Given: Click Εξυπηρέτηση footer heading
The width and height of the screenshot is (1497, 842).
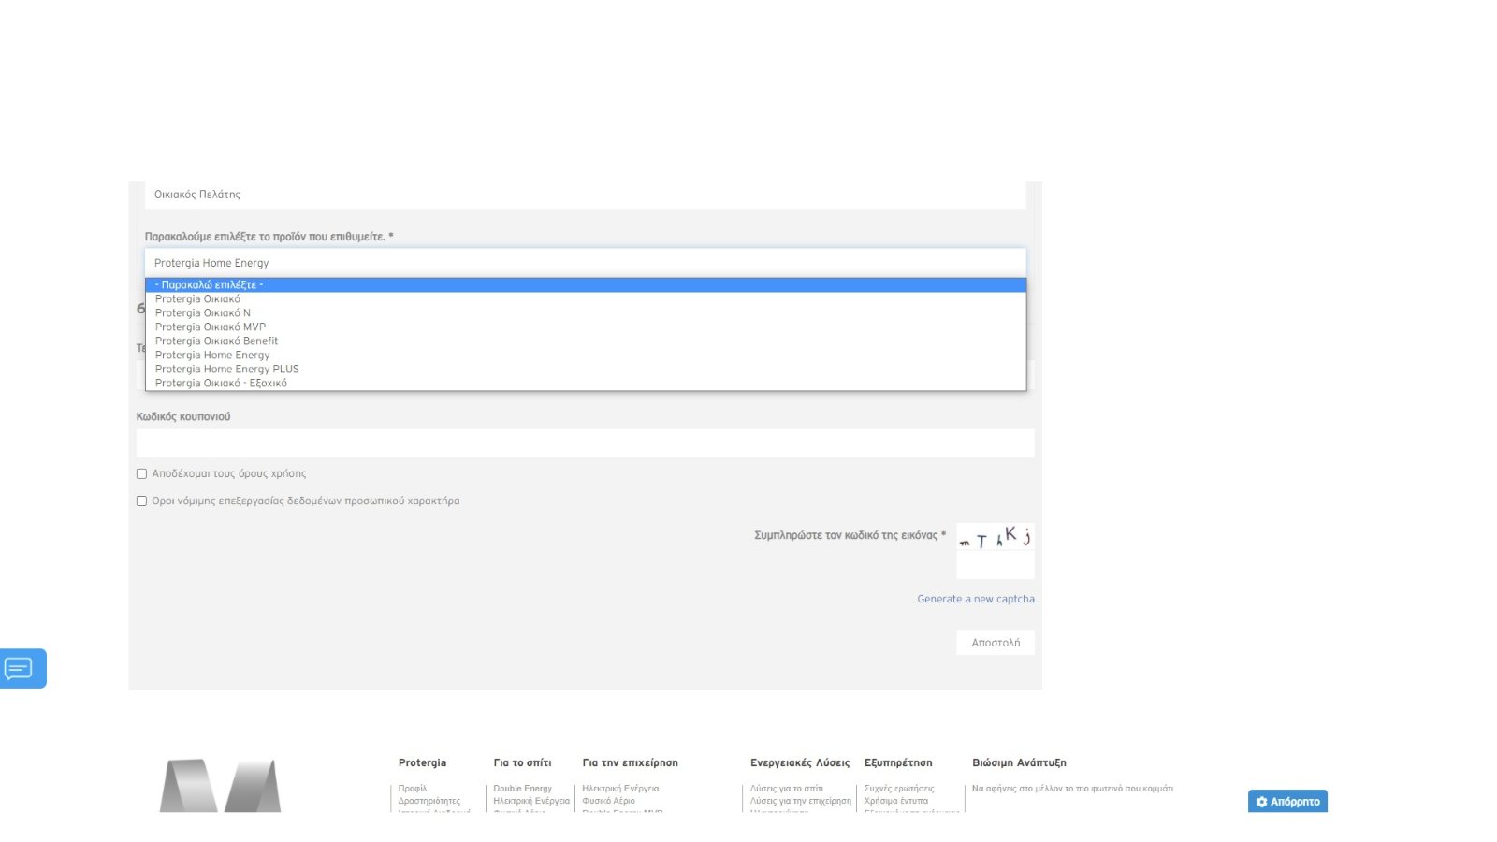Looking at the screenshot, I should coord(898,763).
